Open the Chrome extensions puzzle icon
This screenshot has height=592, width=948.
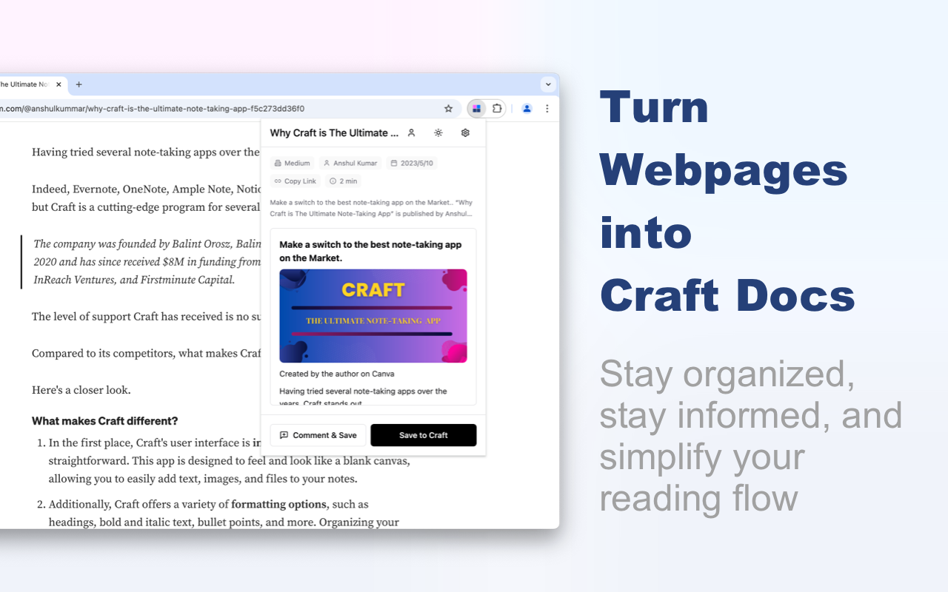(x=497, y=108)
